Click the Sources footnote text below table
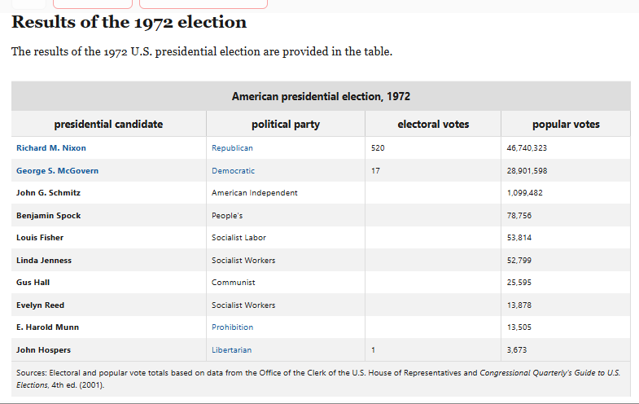 click(318, 379)
